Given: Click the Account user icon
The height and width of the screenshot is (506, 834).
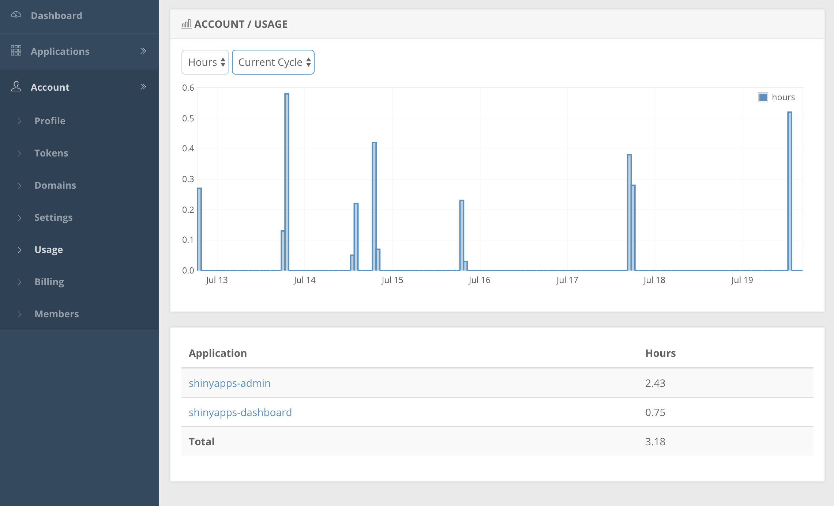Looking at the screenshot, I should click(16, 87).
